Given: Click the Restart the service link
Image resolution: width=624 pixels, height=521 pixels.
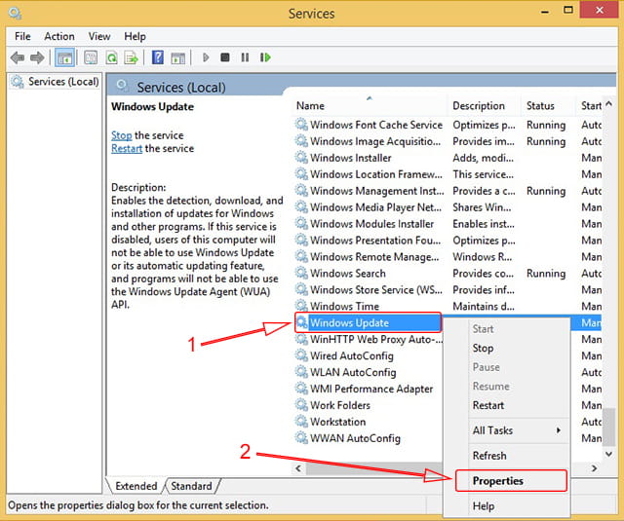Looking at the screenshot, I should click(x=127, y=149).
